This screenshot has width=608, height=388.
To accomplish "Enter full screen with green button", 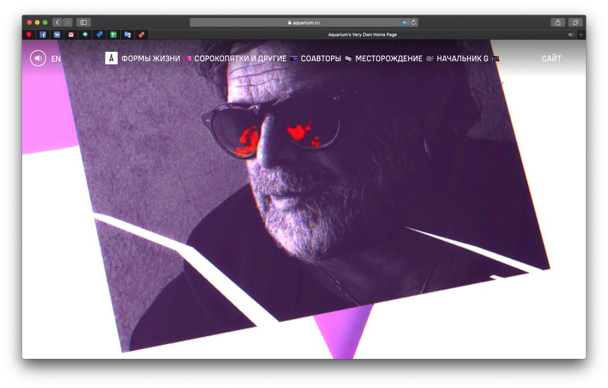I will point(45,22).
